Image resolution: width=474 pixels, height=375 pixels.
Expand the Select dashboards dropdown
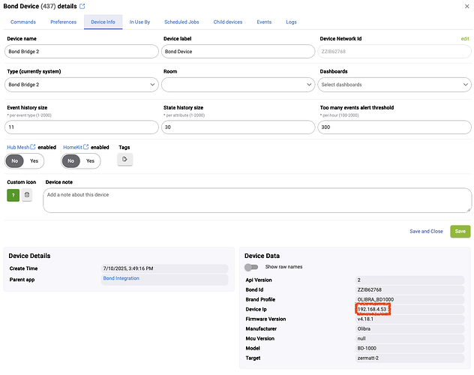[x=395, y=85]
